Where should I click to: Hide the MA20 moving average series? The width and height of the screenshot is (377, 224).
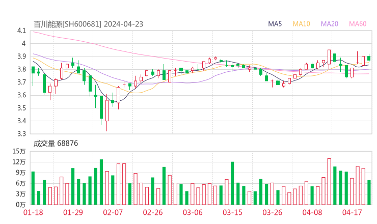point(330,24)
